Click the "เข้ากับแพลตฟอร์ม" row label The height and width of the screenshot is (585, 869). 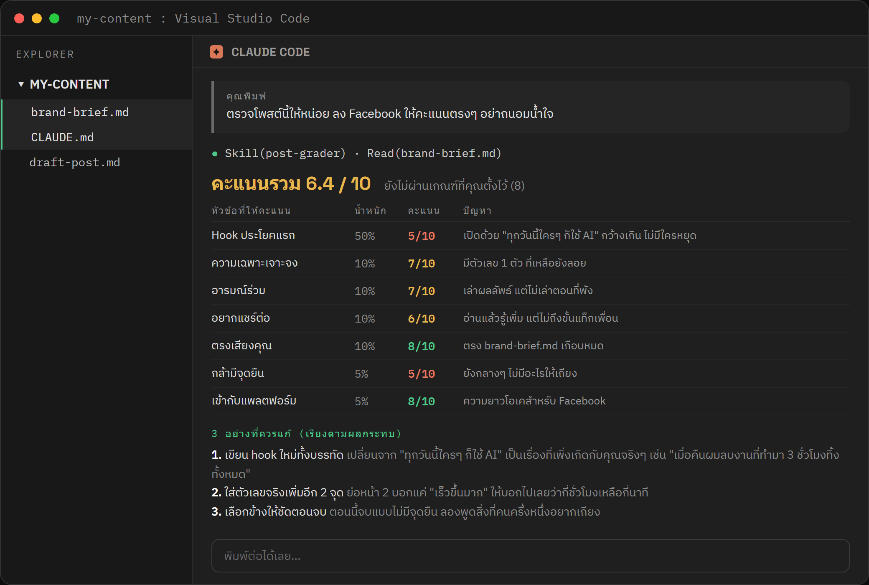click(x=254, y=401)
